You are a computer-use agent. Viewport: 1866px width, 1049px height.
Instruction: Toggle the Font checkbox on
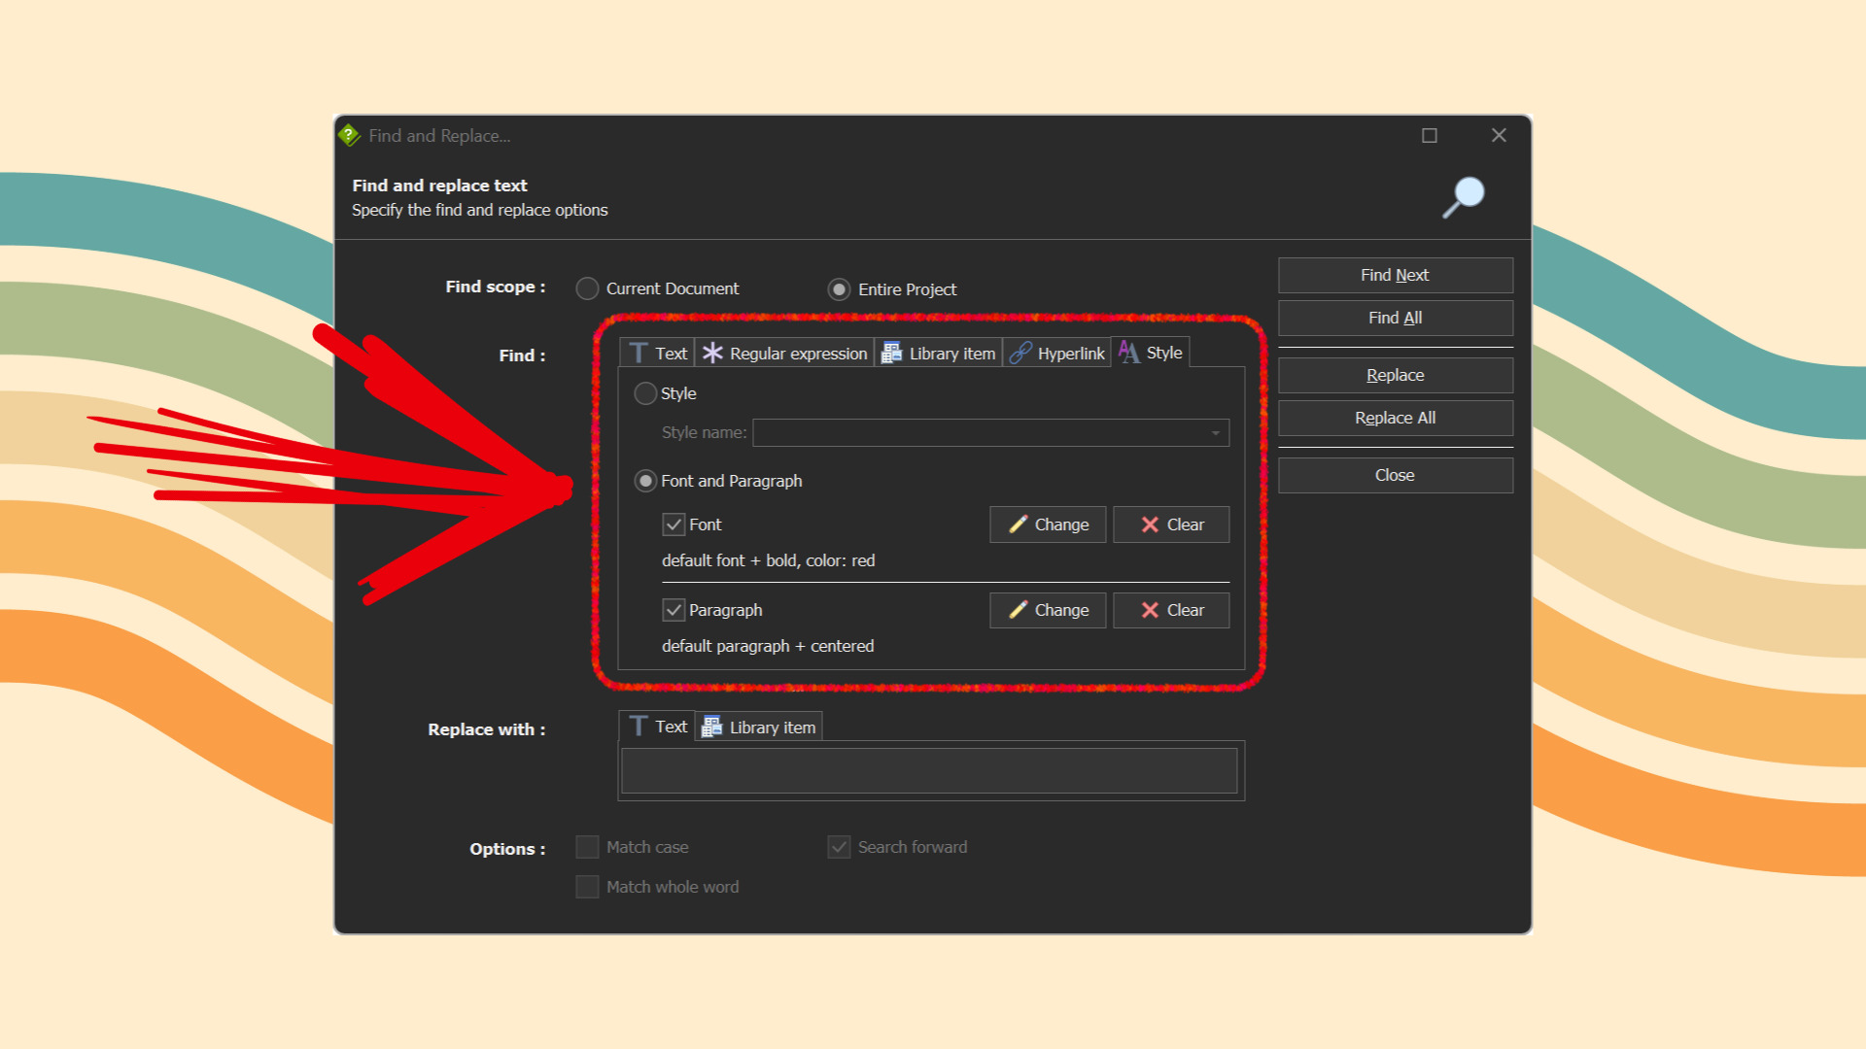(672, 523)
